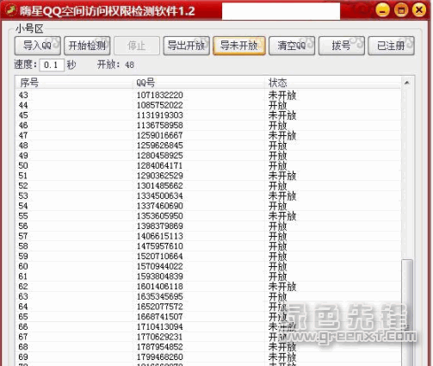Click sequence number 50 cell
433x366 pixels.
coord(23,165)
